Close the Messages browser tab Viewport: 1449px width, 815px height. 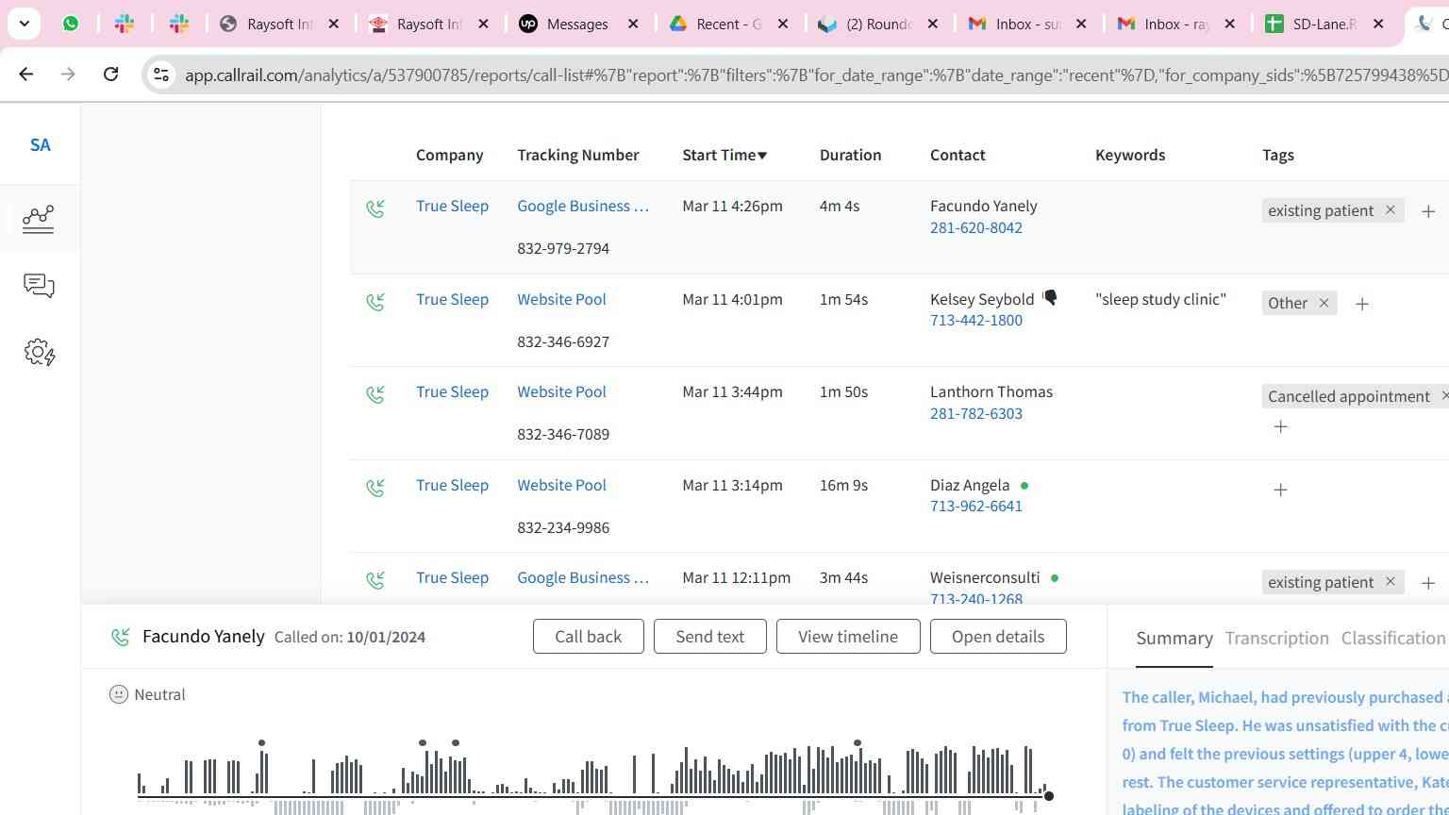(x=633, y=24)
